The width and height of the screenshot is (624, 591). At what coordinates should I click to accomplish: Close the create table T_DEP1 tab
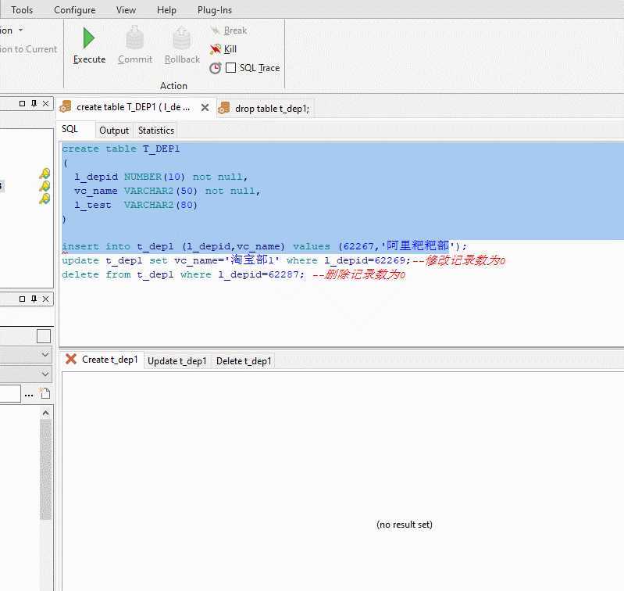tap(205, 108)
